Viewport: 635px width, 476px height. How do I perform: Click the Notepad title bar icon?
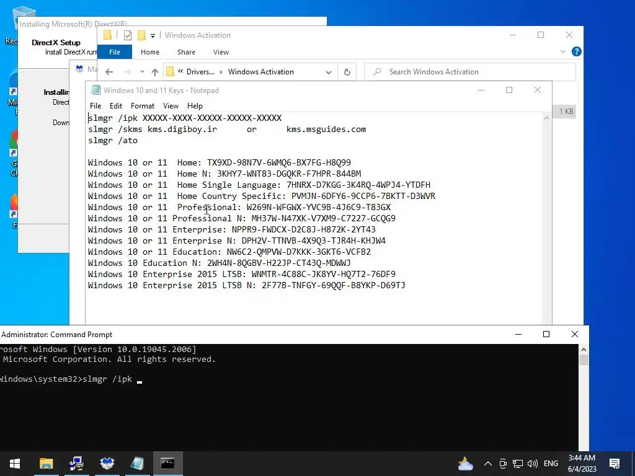[95, 90]
